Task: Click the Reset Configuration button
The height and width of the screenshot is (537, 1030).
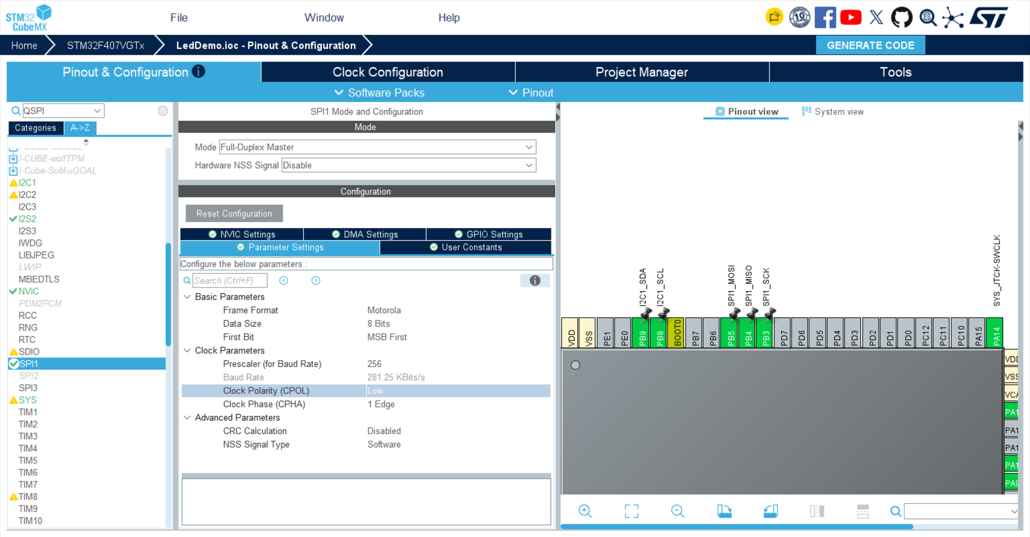Action: pos(234,214)
